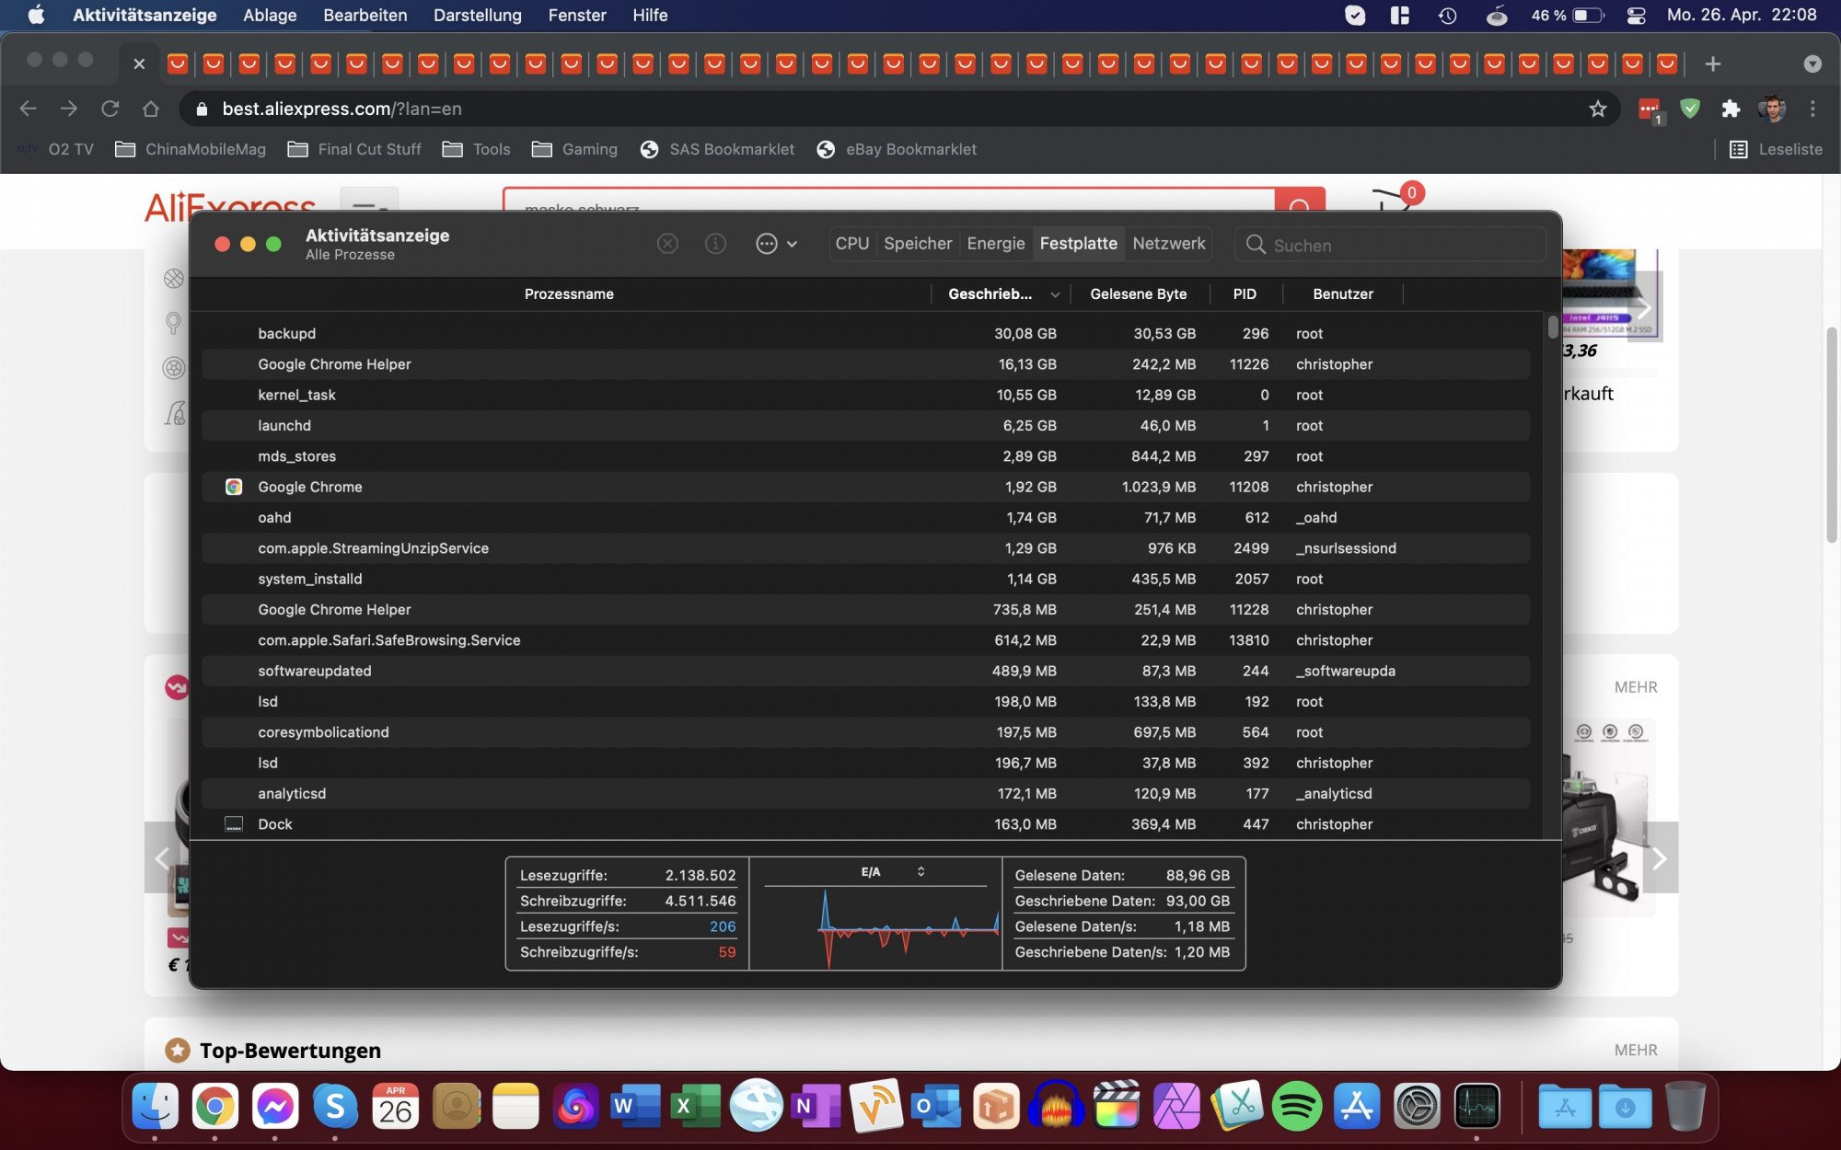Select the Google Chrome process with icon
Image resolution: width=1841 pixels, height=1150 pixels.
(309, 487)
